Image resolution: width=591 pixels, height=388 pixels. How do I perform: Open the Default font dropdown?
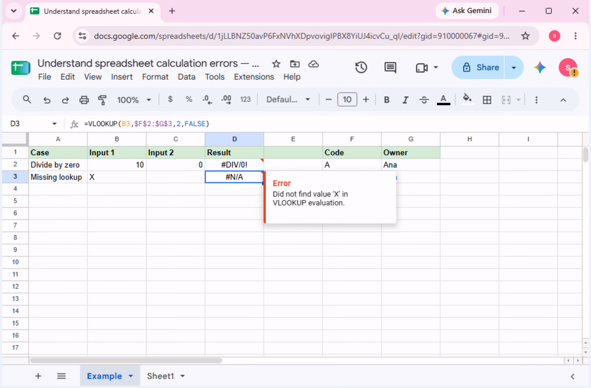pos(288,99)
